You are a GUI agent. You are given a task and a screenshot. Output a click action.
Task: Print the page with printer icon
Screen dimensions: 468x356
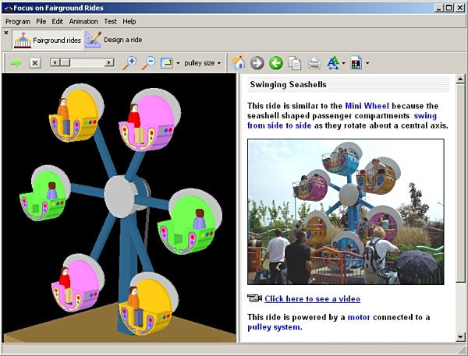314,63
